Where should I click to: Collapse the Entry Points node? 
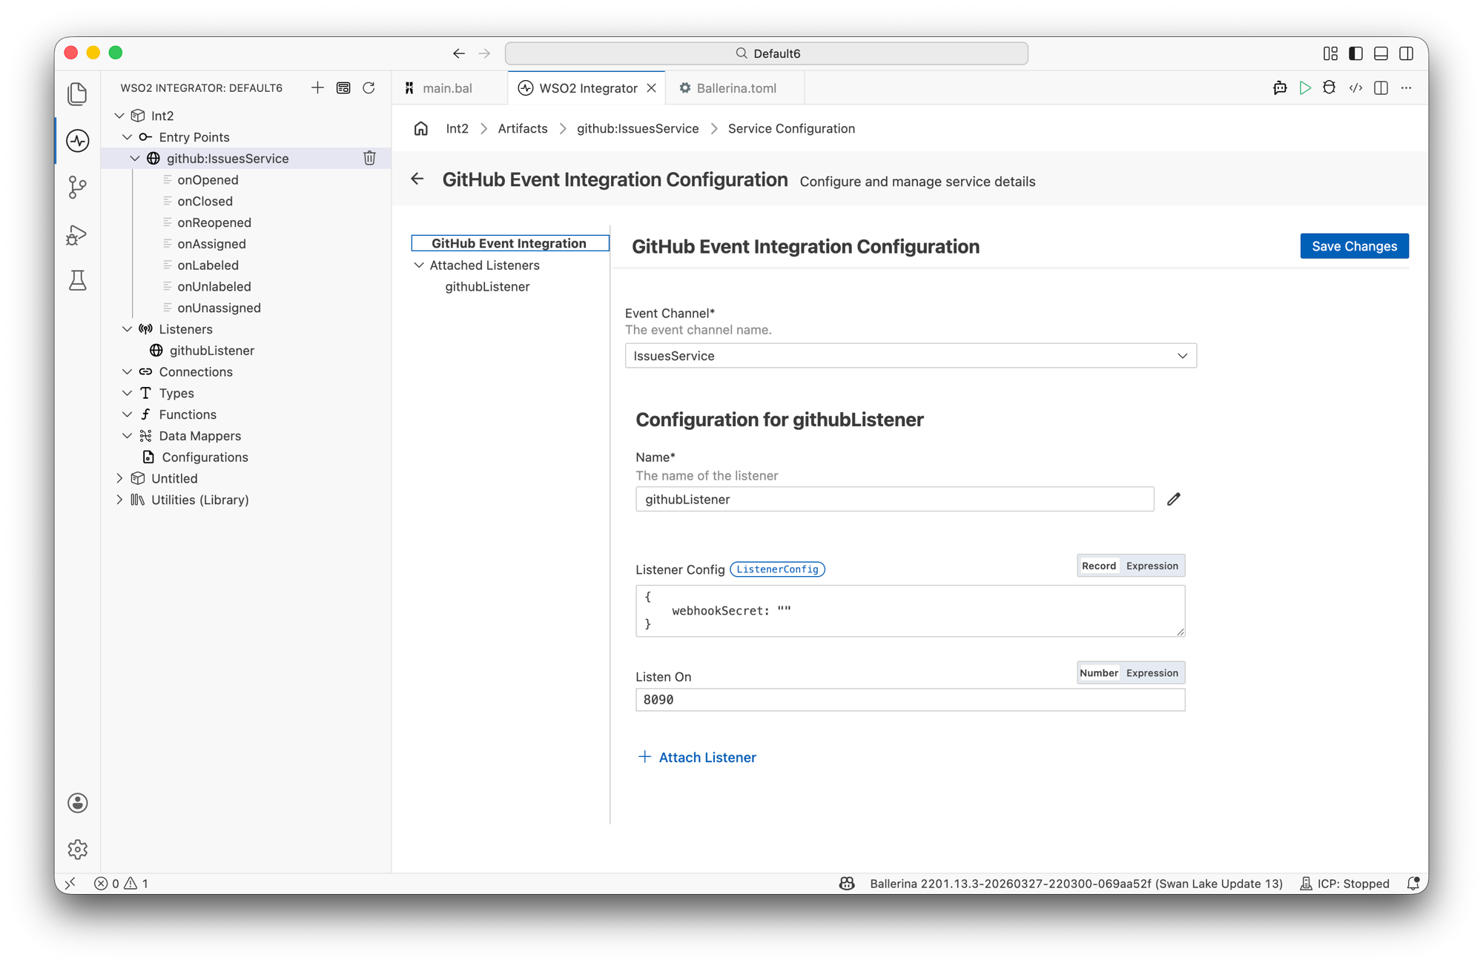pos(128,137)
